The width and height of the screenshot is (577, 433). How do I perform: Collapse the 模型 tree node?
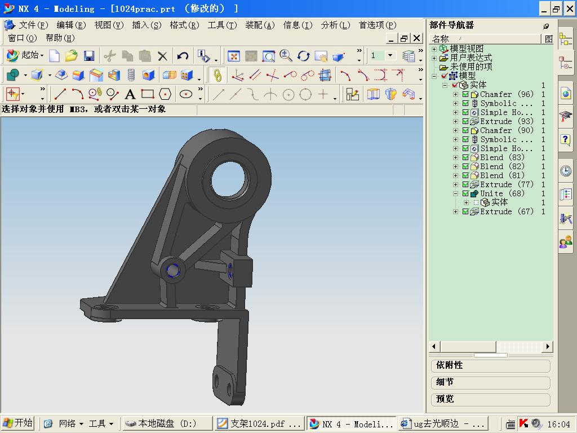pos(434,76)
